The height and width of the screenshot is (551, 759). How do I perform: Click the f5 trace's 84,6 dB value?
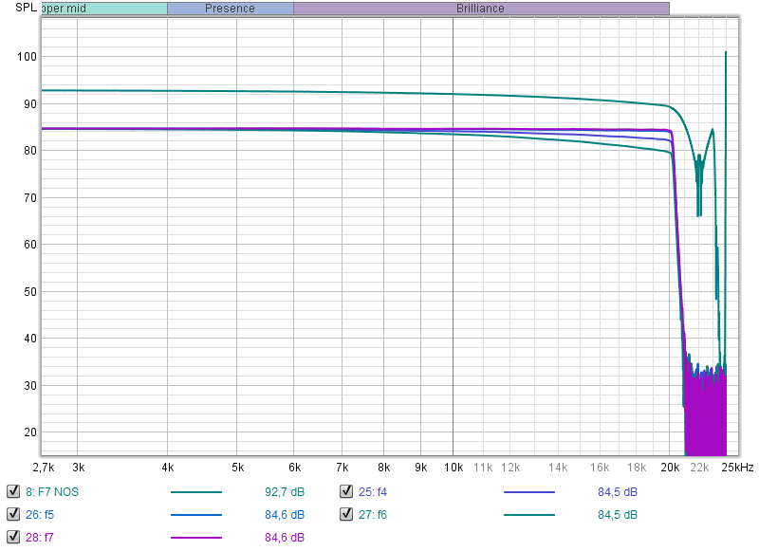coord(284,515)
